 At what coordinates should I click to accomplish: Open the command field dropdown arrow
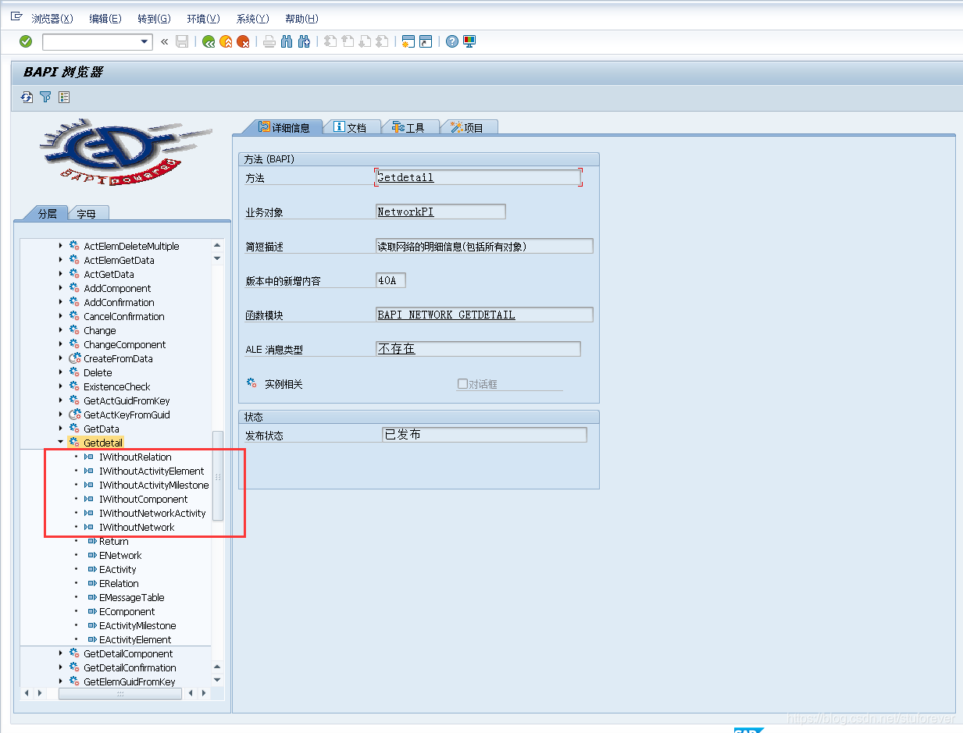click(144, 42)
